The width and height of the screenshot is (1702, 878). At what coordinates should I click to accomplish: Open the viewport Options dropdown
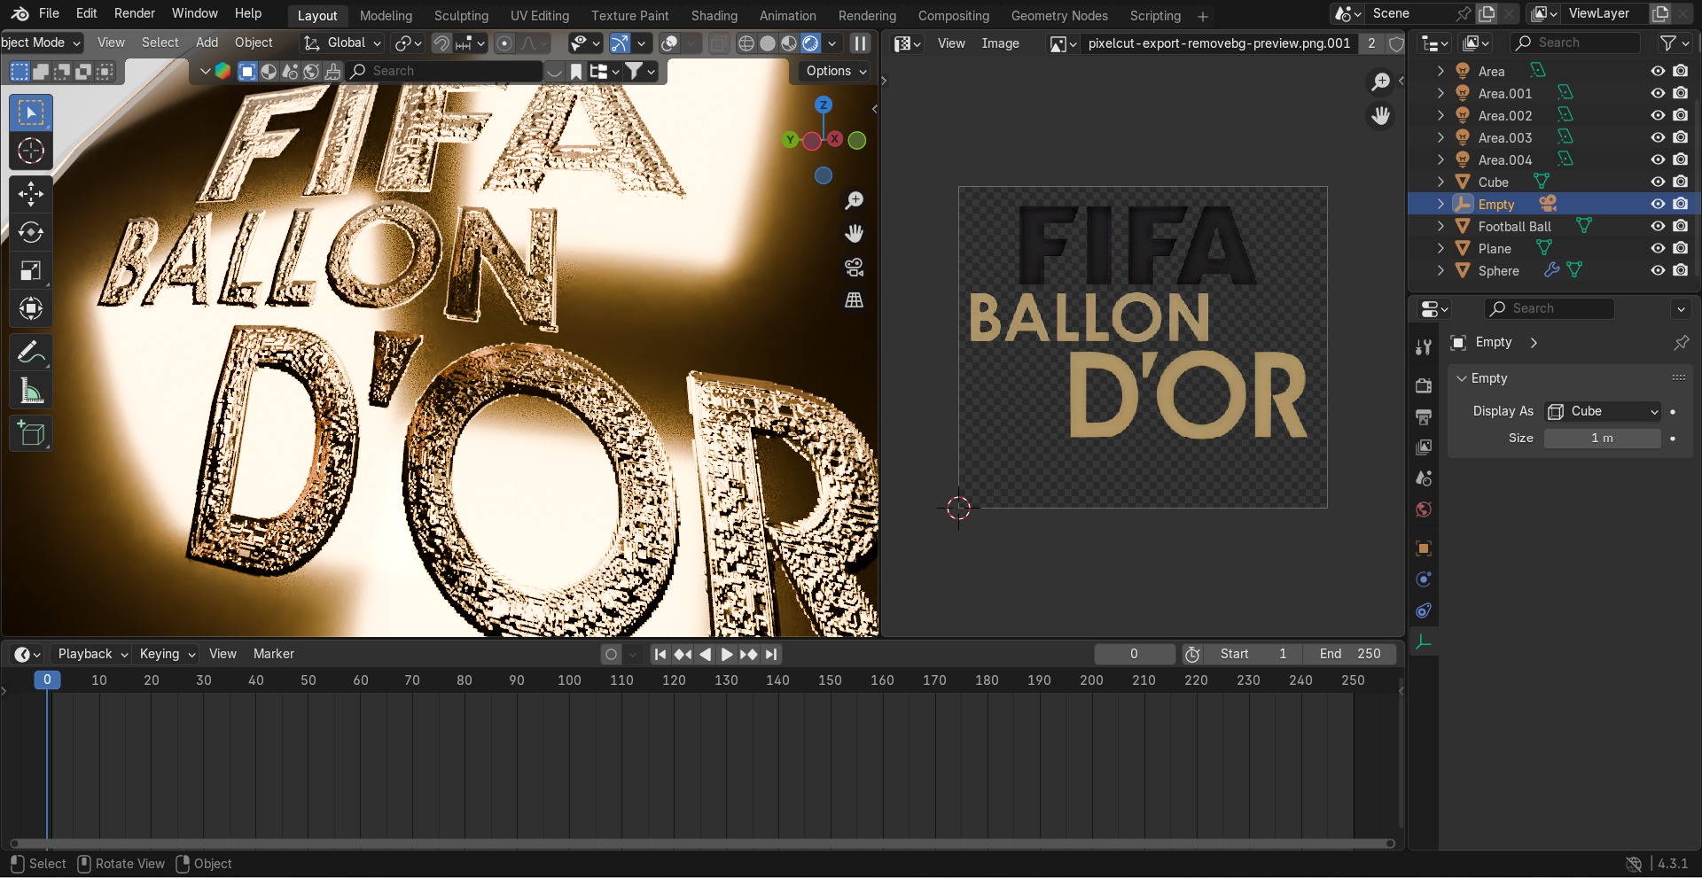[835, 71]
